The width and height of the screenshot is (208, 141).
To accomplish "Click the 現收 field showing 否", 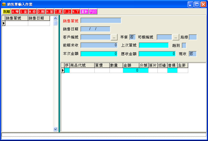I will click(x=193, y=54).
